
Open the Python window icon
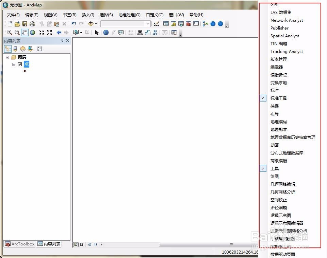click(196, 24)
